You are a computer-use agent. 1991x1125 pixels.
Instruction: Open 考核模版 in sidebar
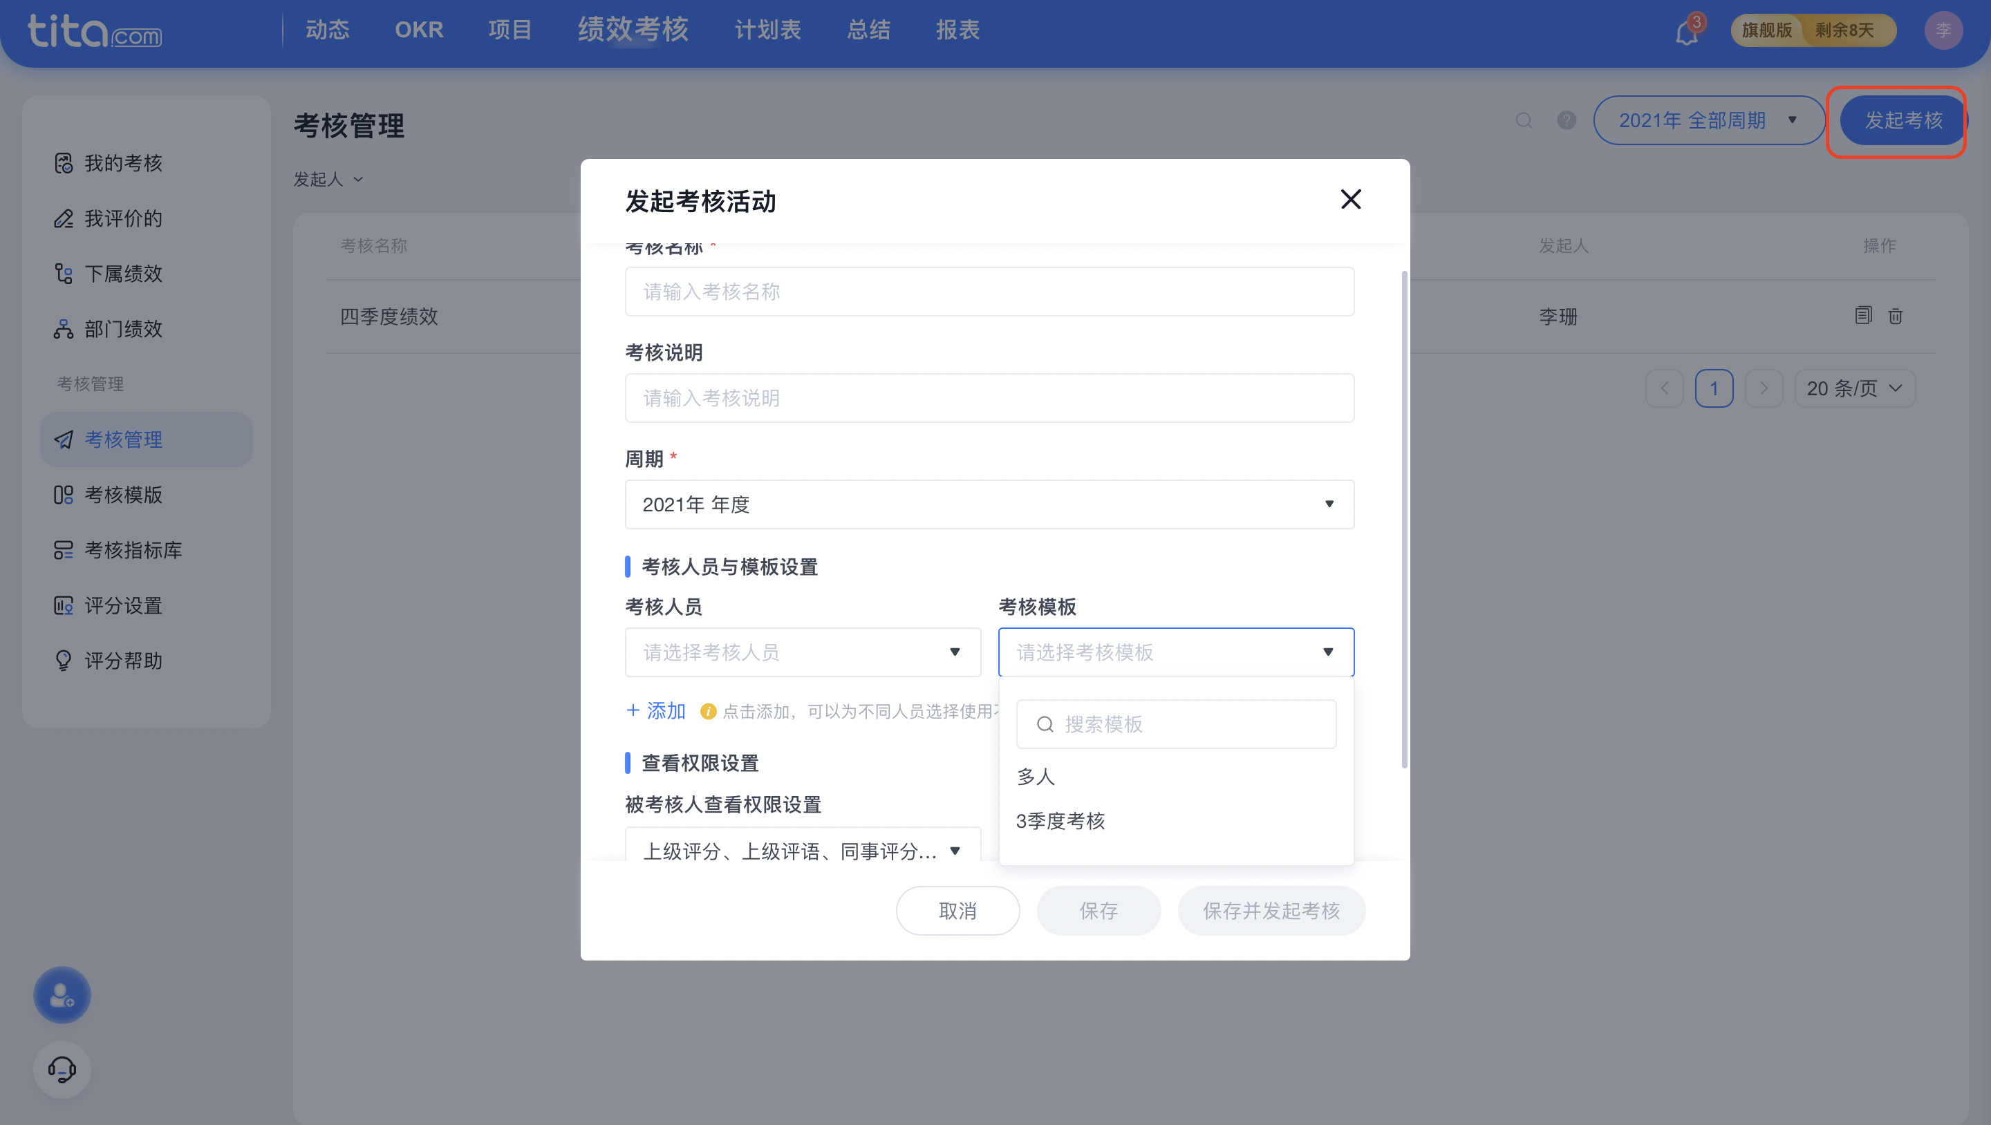point(146,495)
